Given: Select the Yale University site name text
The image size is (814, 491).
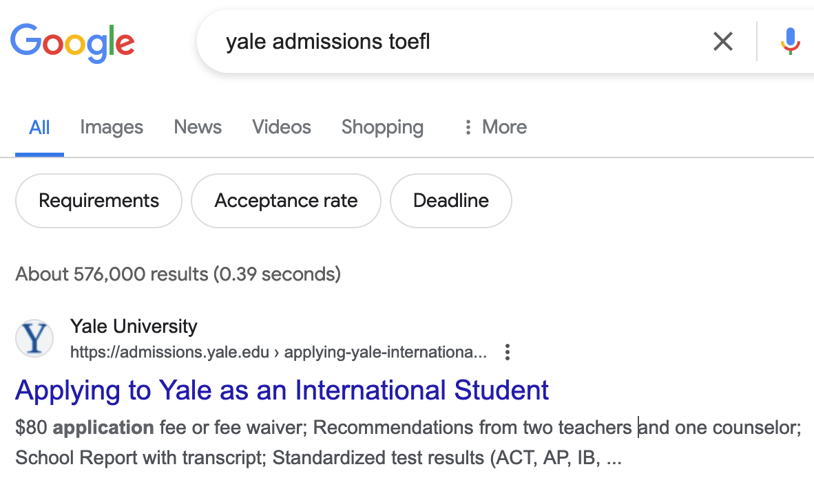Looking at the screenshot, I should 134,326.
